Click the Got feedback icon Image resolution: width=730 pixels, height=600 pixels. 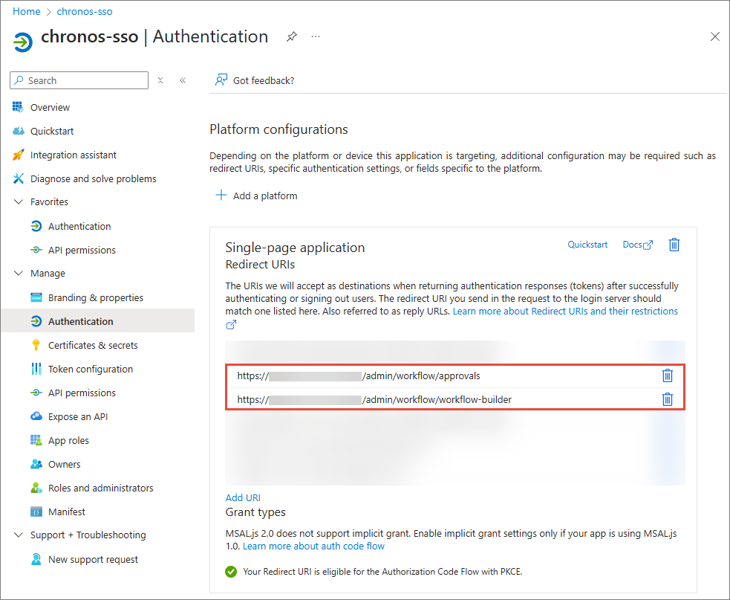pyautogui.click(x=221, y=80)
